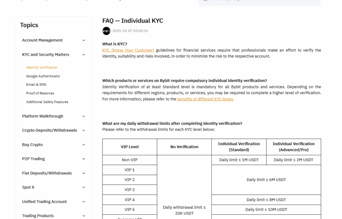342x219 pixels.
Task: Open Additional Safety Features subtopic
Action: (x=47, y=102)
